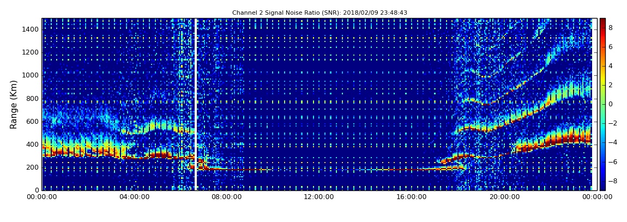Click the '08:00:00' x-axis tick label
The height and width of the screenshot is (222, 627).
coord(227,197)
